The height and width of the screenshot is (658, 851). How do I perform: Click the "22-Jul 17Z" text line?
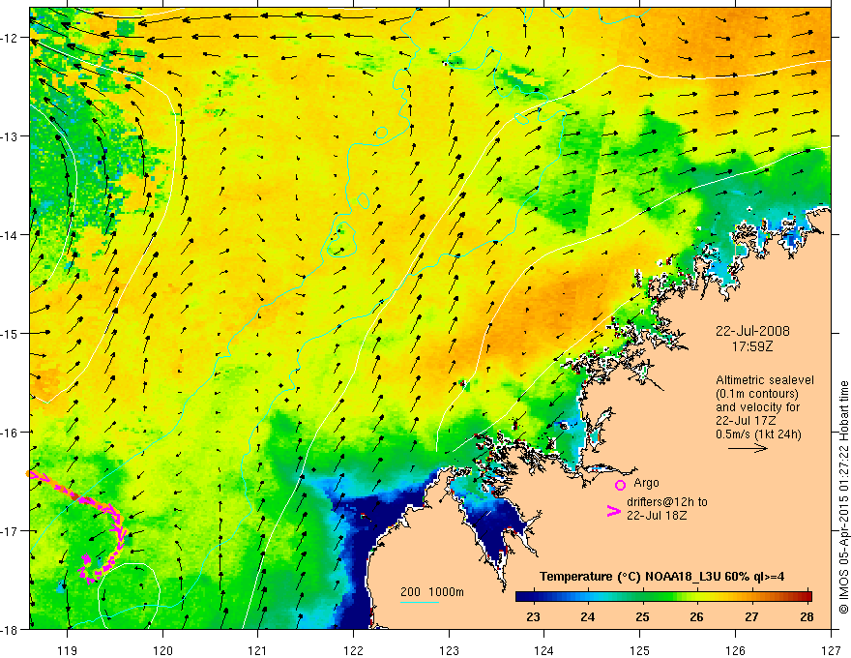pos(745,421)
